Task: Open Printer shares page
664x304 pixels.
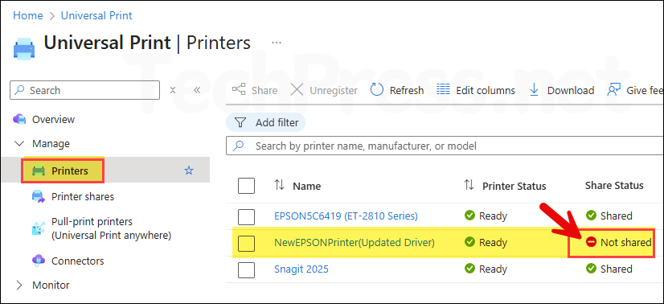Action: [x=83, y=197]
